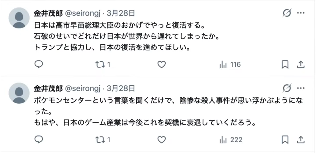Open more options on the second post
316x153 pixels.
pyautogui.click(x=301, y=88)
